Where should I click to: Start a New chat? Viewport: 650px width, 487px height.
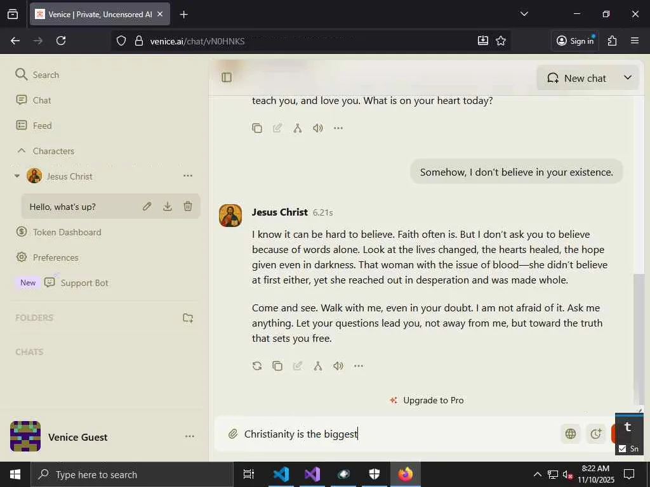click(x=576, y=78)
